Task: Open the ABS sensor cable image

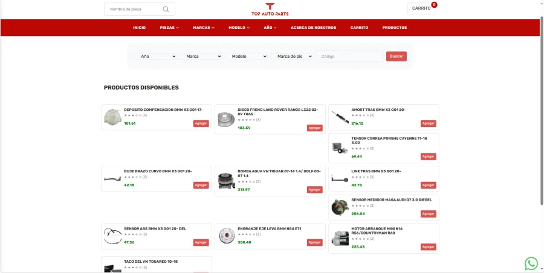Action: click(x=112, y=236)
